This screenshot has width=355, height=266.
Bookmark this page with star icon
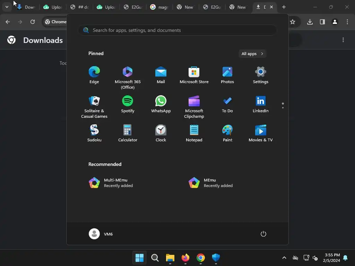[293, 22]
